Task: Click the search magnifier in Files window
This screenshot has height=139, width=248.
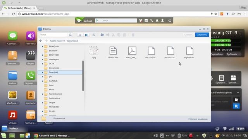Action: coord(70,35)
